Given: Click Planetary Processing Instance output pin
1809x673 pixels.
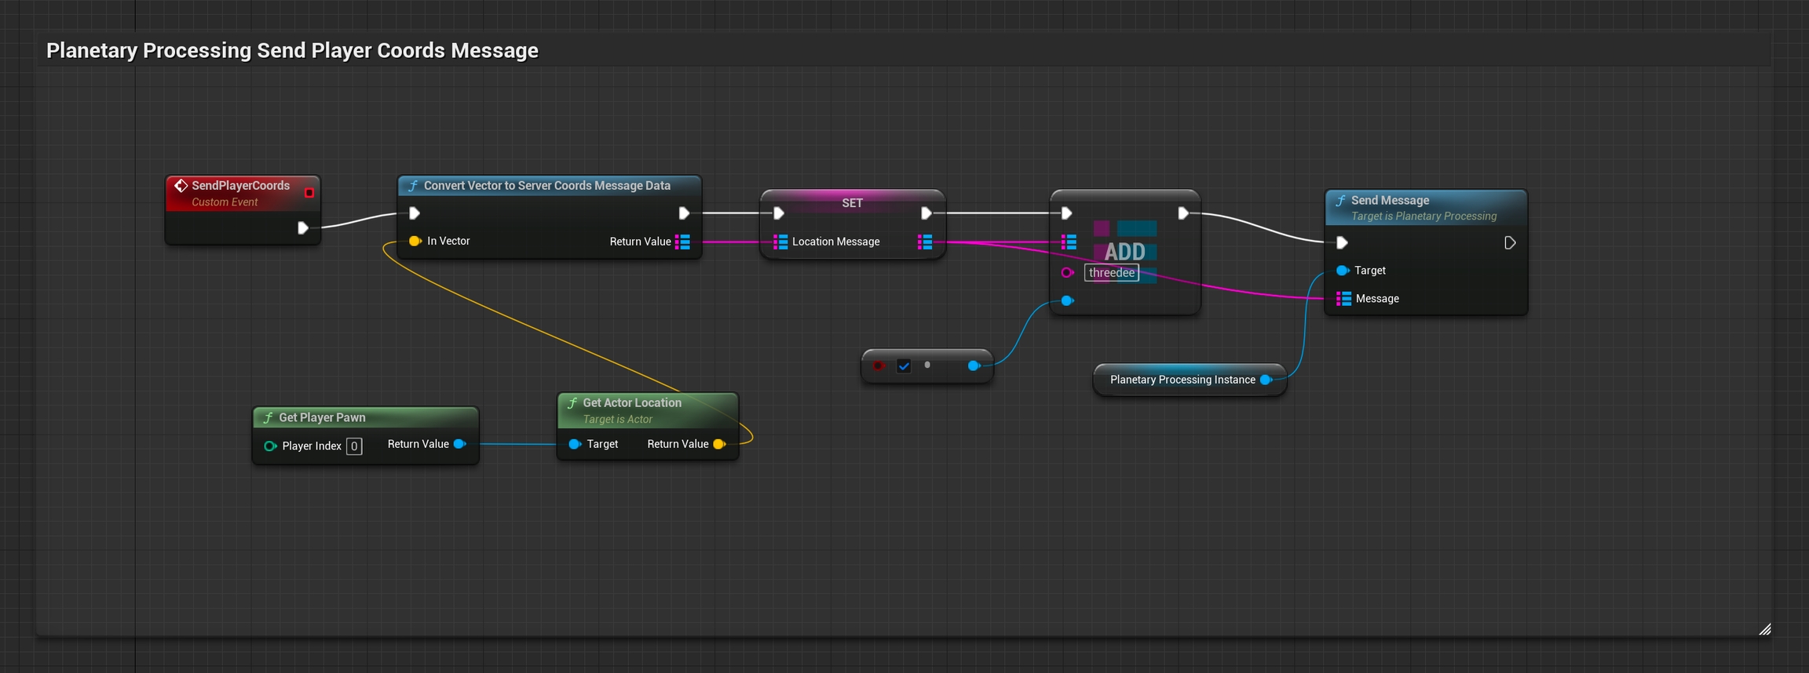Looking at the screenshot, I should point(1266,380).
